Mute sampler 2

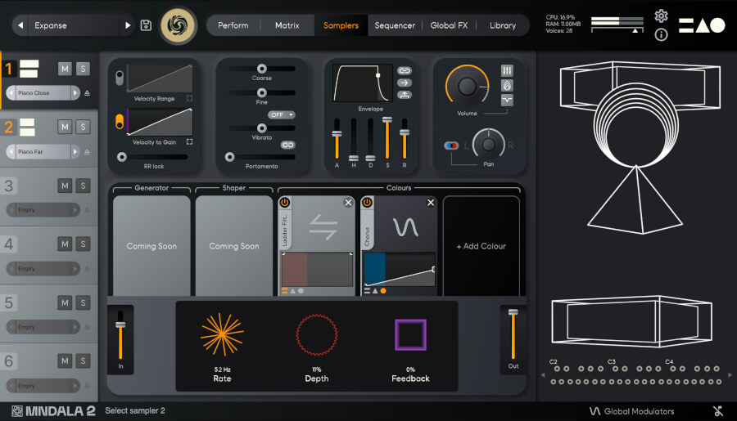coord(65,127)
